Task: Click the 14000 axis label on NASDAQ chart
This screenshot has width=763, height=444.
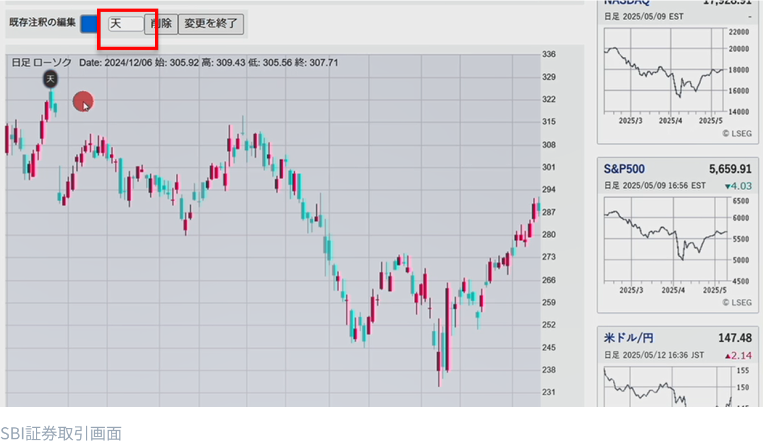Action: 740,112
